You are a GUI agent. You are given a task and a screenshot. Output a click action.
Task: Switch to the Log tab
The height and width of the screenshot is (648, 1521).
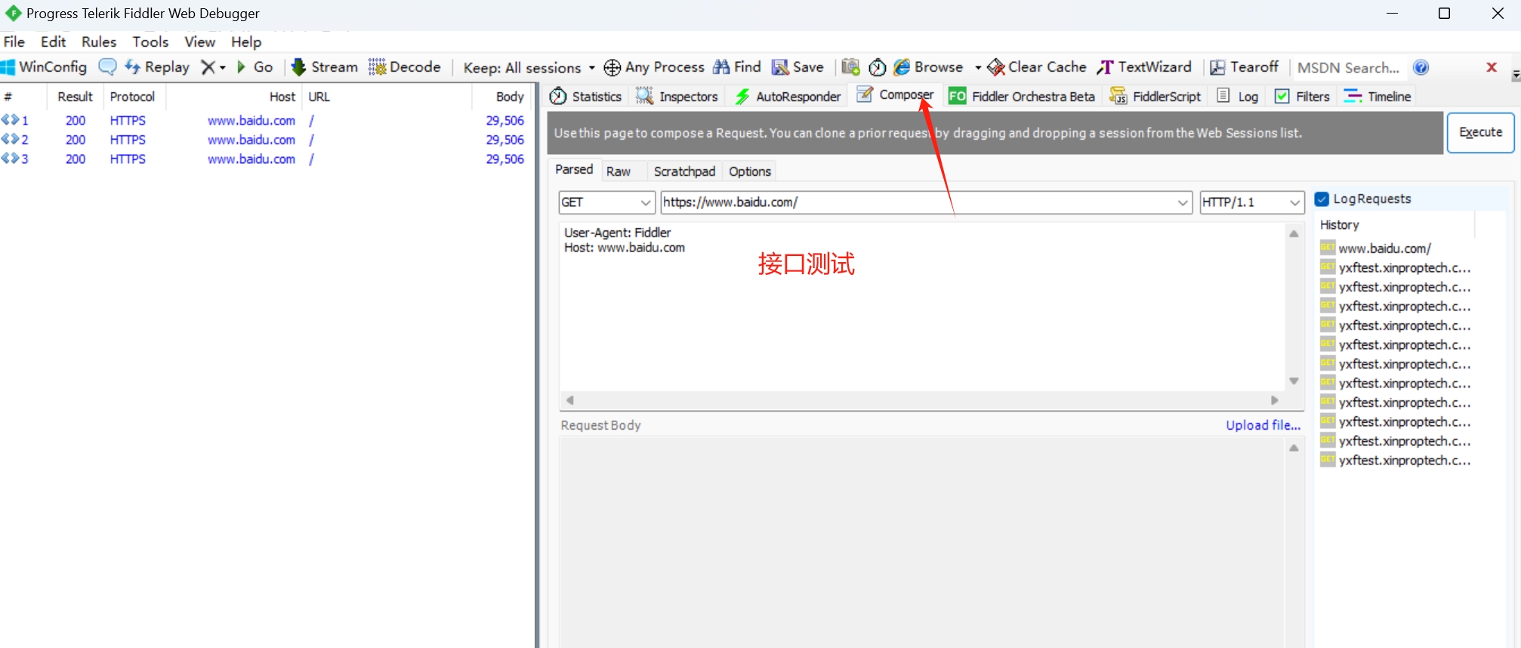[1238, 96]
